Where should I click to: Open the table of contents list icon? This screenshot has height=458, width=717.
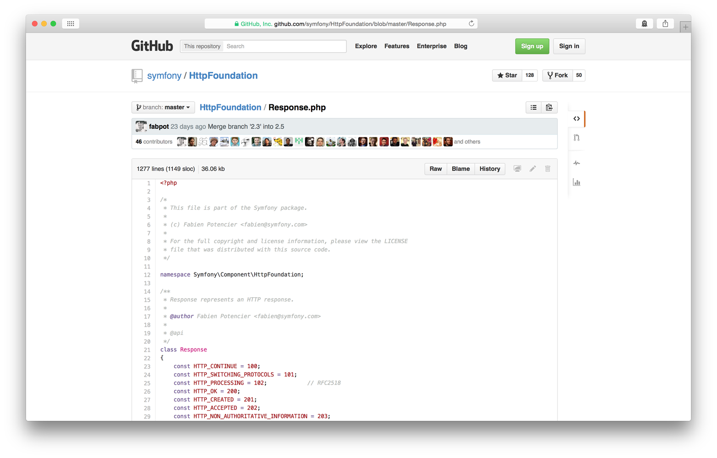pyautogui.click(x=533, y=107)
